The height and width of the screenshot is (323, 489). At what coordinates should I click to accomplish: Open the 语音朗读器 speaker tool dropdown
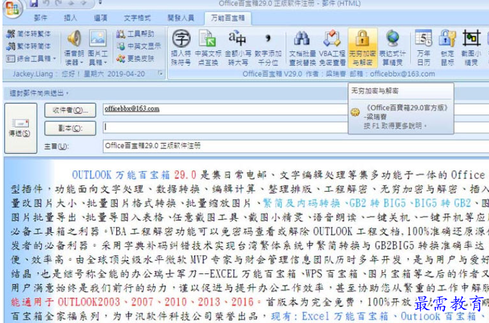[74, 47]
